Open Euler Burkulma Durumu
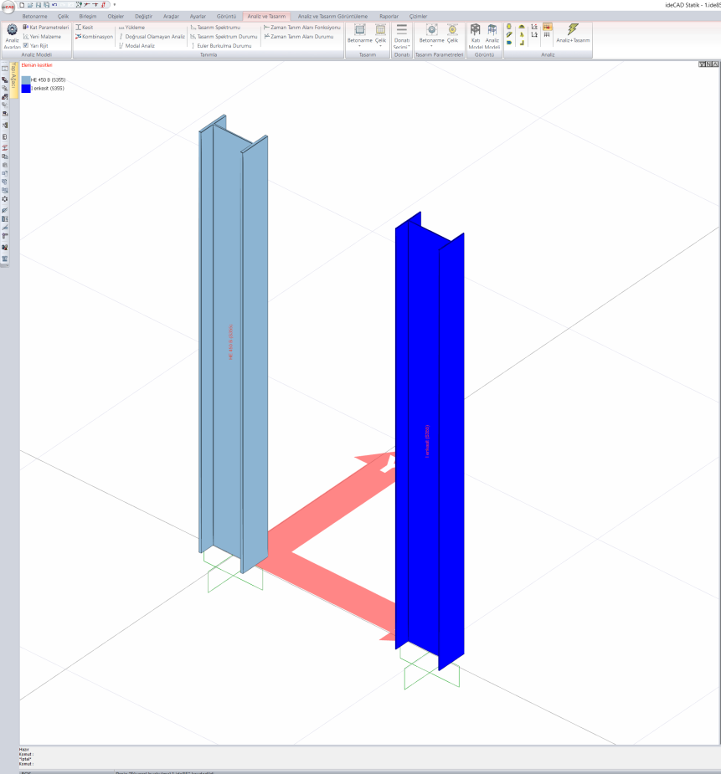Image resolution: width=721 pixels, height=774 pixels. [x=221, y=45]
